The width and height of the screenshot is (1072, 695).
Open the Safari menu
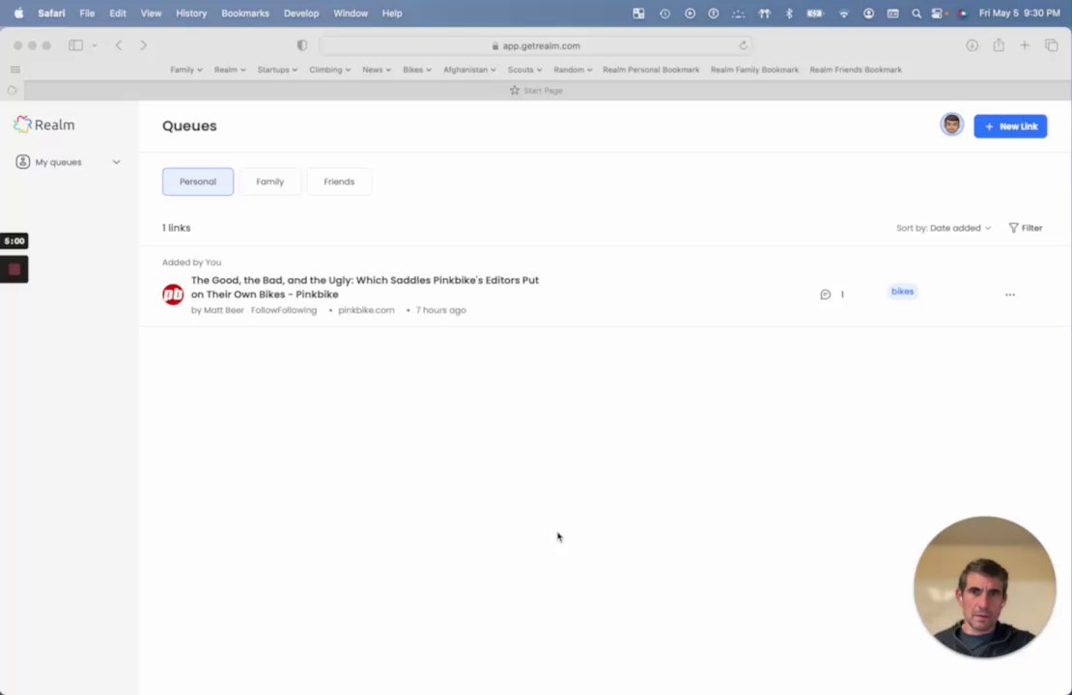pyautogui.click(x=51, y=13)
